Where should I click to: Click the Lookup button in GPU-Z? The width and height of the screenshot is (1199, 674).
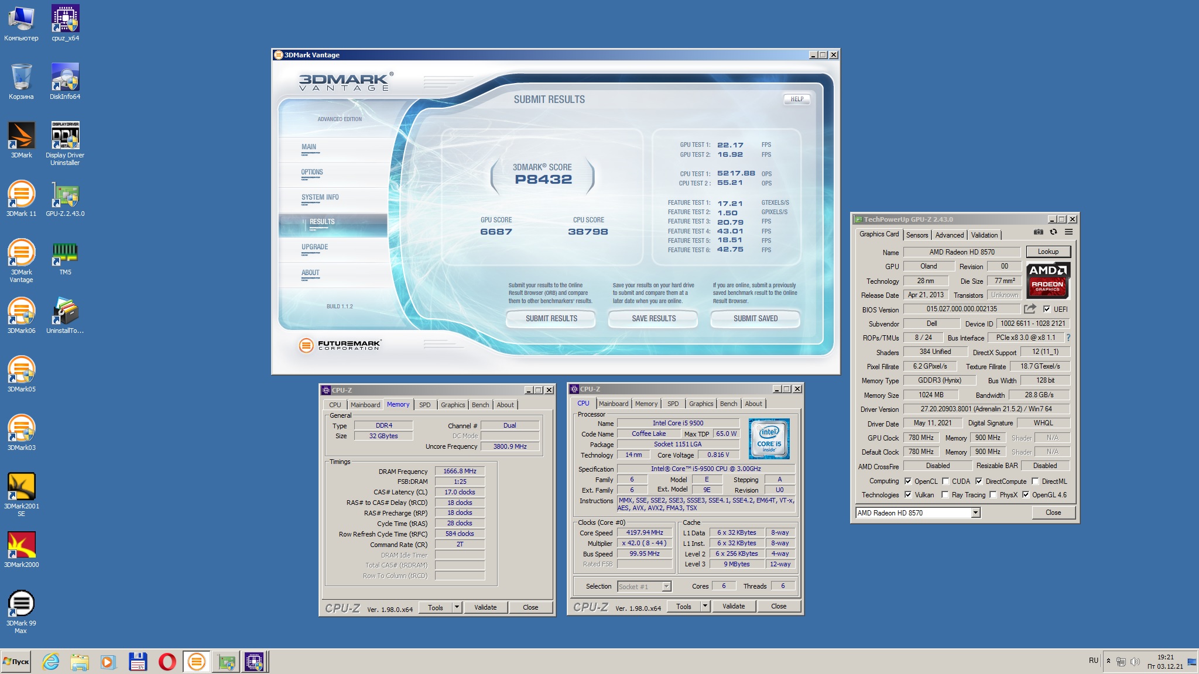(1048, 252)
